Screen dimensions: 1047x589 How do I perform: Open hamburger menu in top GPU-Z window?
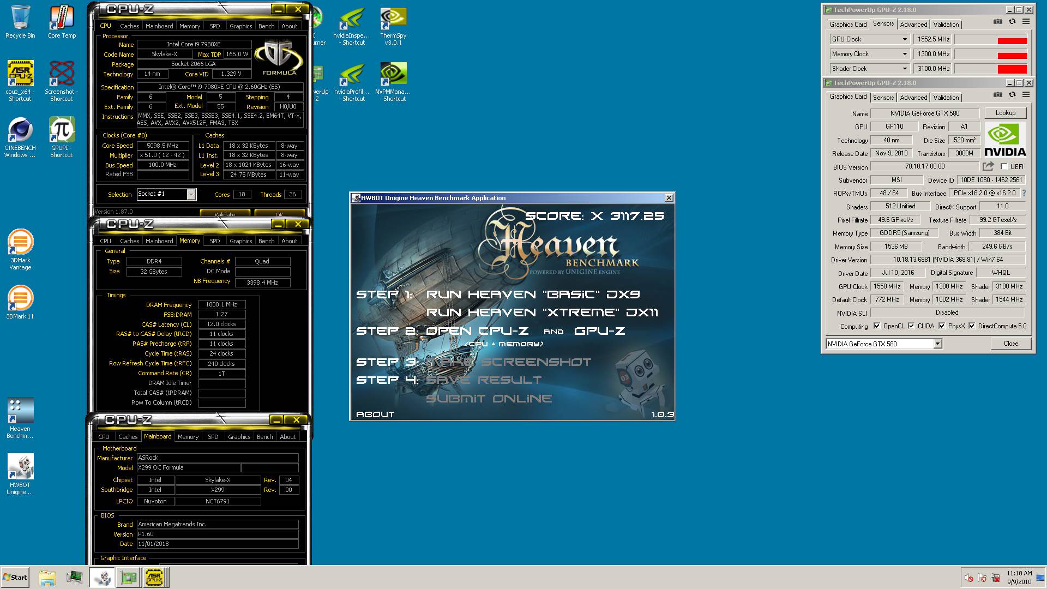point(1026,22)
